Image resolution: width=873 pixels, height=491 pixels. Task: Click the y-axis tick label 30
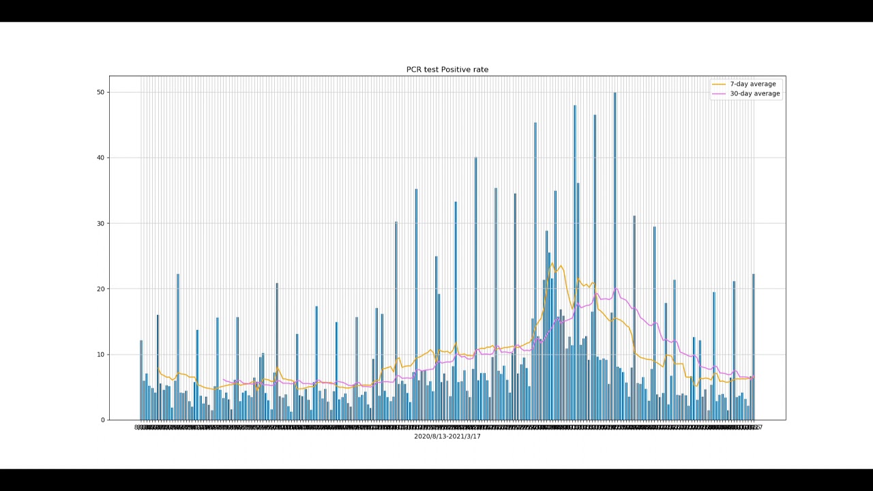tap(100, 223)
